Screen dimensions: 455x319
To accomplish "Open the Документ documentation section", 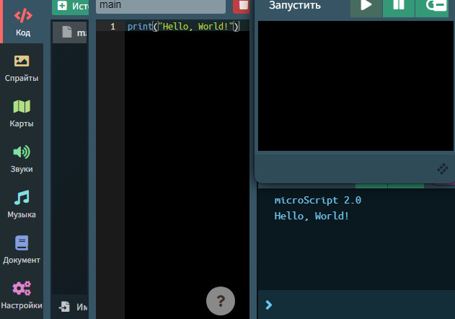I will 22,250.
